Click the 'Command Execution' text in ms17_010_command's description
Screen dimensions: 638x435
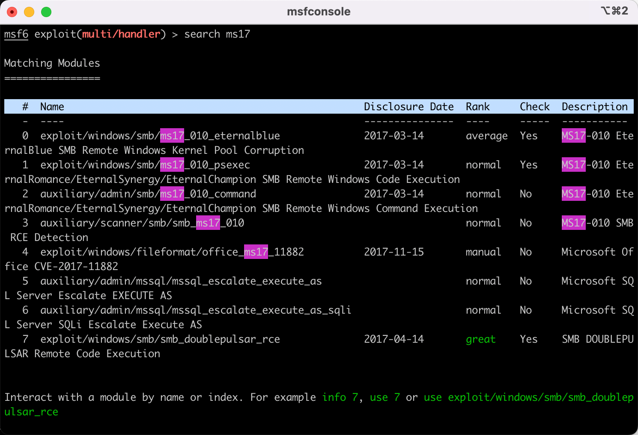(x=427, y=209)
